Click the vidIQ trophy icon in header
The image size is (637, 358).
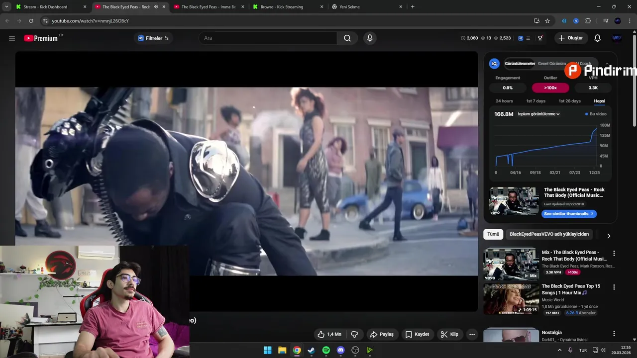(540, 38)
